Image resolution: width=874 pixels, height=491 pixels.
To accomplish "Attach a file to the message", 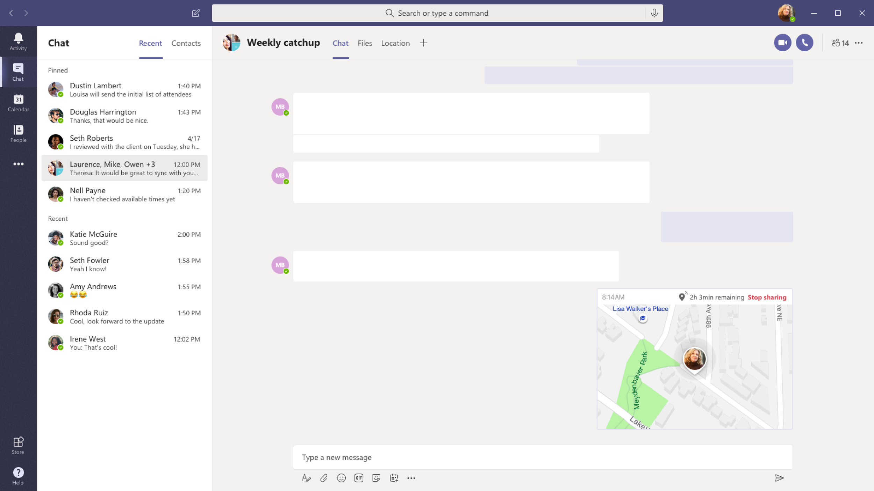I will 324,478.
